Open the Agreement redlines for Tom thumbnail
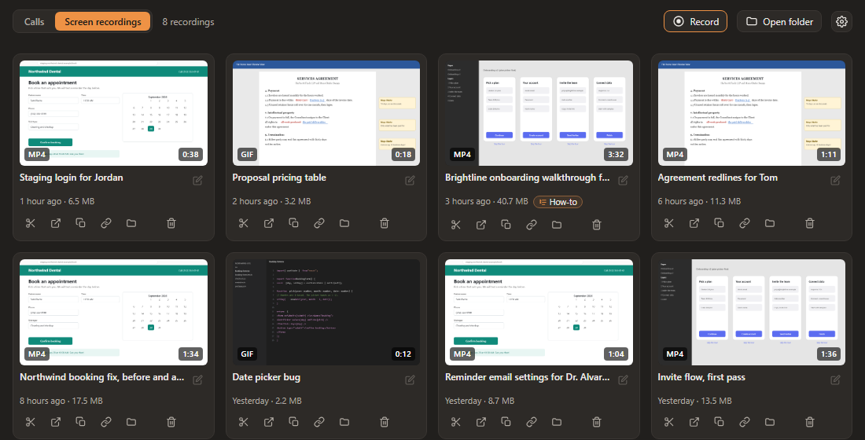 751,113
